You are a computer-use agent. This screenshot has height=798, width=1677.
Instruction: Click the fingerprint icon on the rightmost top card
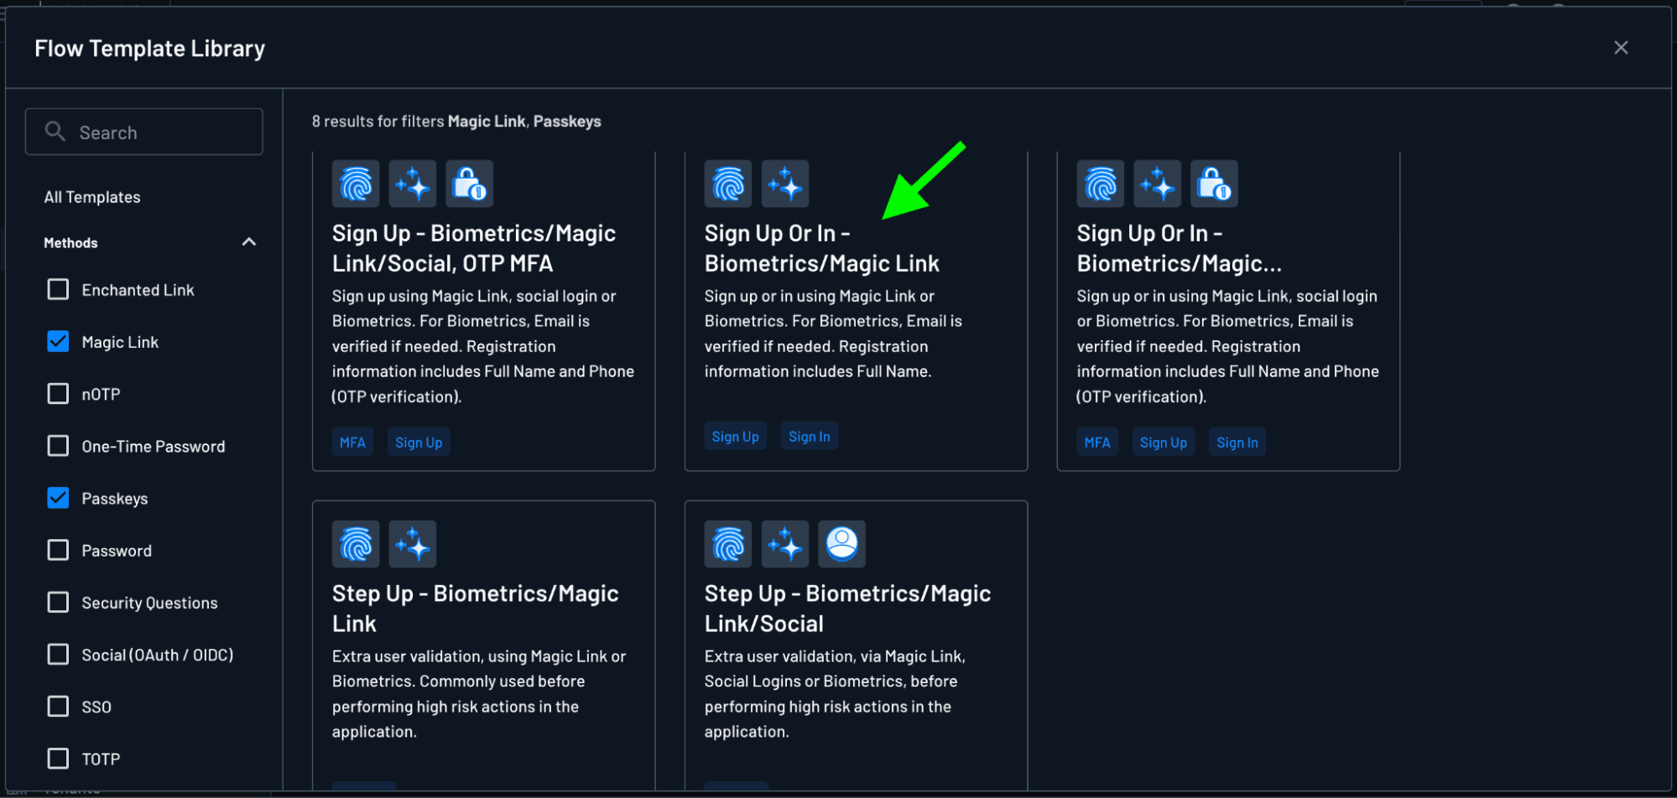pos(1100,184)
